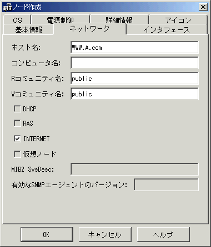Open the 詳細情報 tab

pyautogui.click(x=119, y=20)
